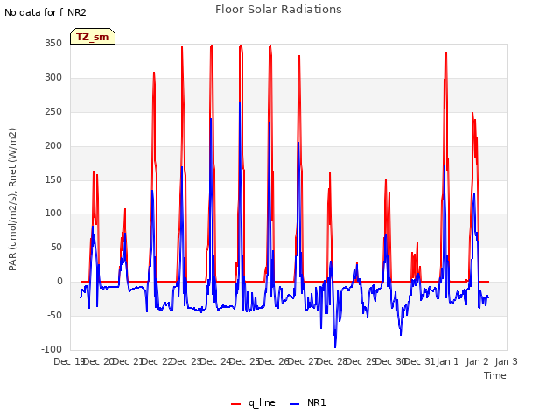560x420 pixels.
Task: Click the Dec 19 x-axis tick
Action: pos(69,361)
